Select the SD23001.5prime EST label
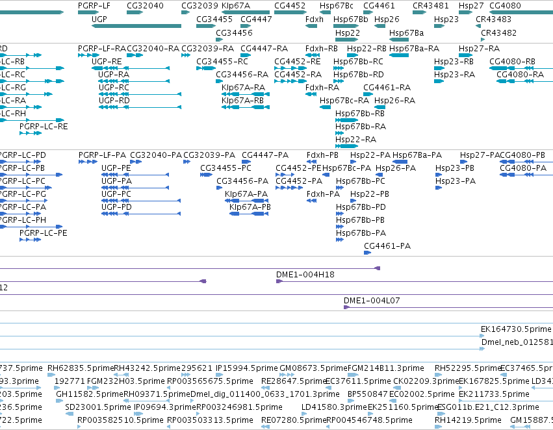 pyautogui.click(x=98, y=407)
